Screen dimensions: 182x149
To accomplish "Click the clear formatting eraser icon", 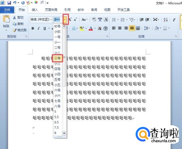I will 94,19.
